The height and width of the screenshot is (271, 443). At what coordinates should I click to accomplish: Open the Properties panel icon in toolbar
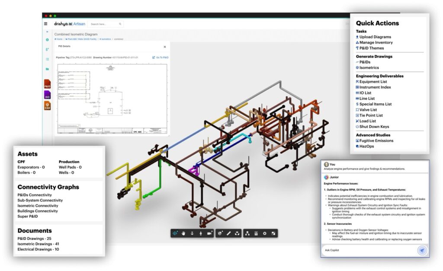256,233
